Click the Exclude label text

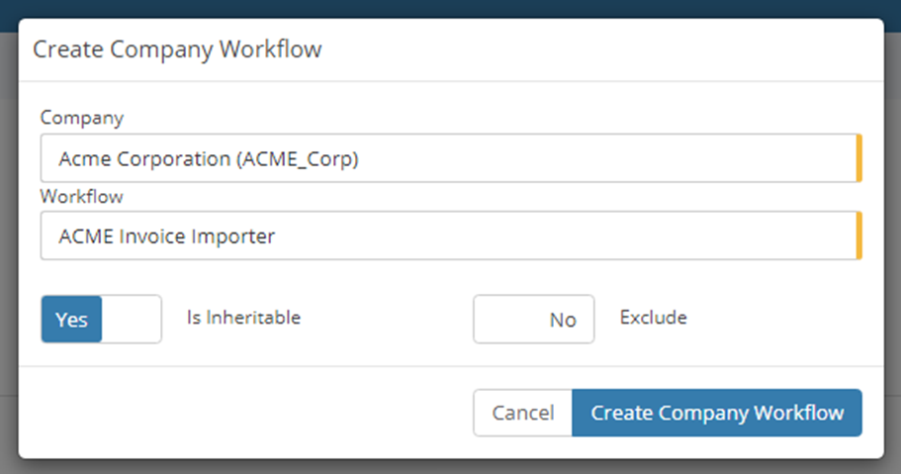pyautogui.click(x=654, y=318)
